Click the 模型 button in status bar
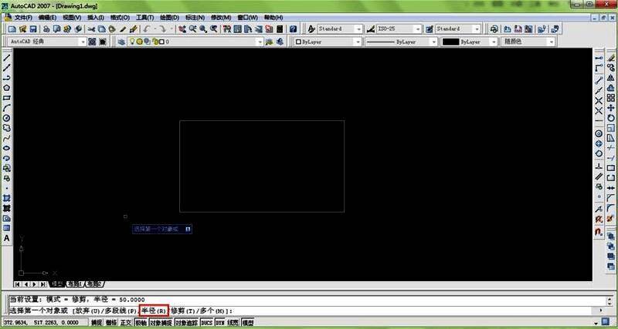 coord(249,322)
